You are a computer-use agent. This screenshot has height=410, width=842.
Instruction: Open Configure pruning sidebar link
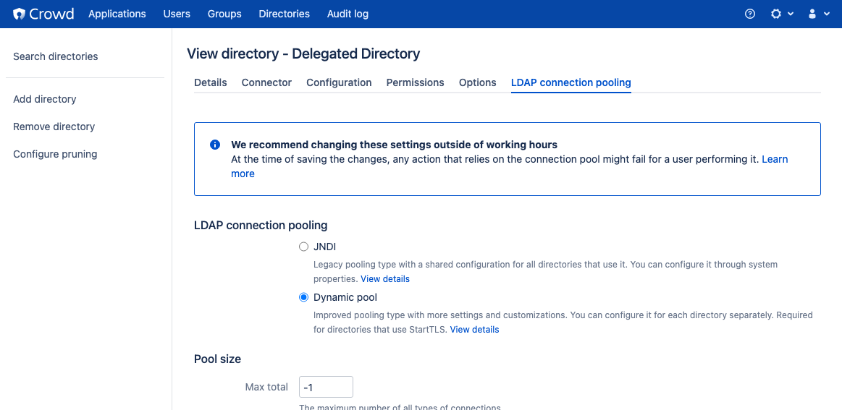click(55, 154)
